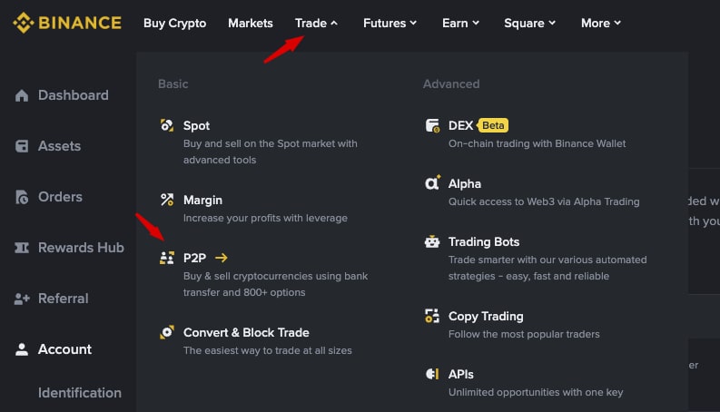Click the yellow arrow next to P2P
This screenshot has height=412, width=720.
coord(222,258)
